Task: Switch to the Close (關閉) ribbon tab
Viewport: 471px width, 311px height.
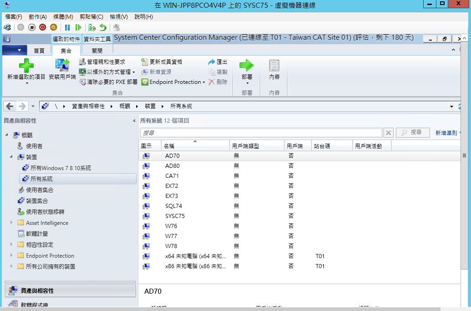Action: [x=97, y=51]
